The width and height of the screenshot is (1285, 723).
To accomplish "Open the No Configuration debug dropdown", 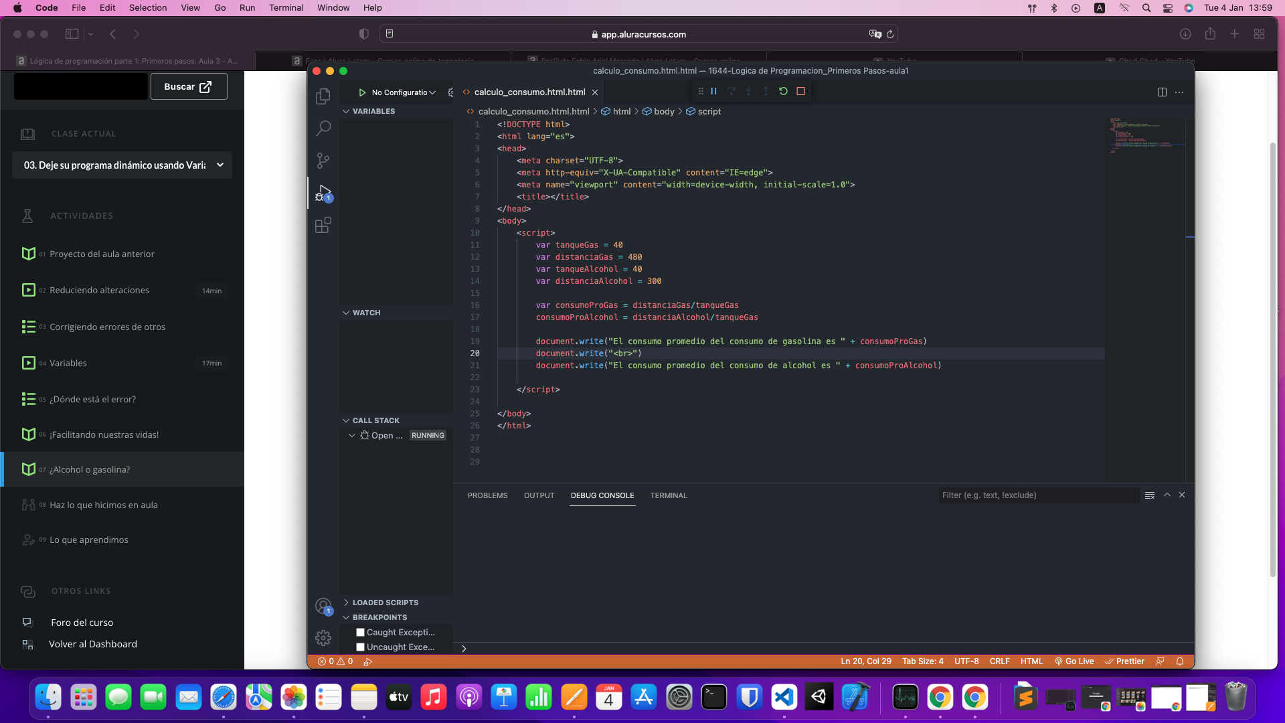I will 404,92.
